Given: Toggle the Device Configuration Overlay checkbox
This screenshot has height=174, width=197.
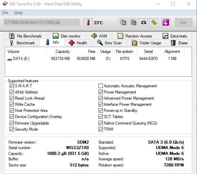Looking at the screenshot, I should (12, 117).
